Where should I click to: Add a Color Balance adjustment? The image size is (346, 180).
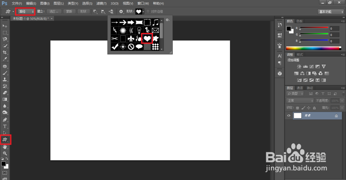(x=302, y=73)
